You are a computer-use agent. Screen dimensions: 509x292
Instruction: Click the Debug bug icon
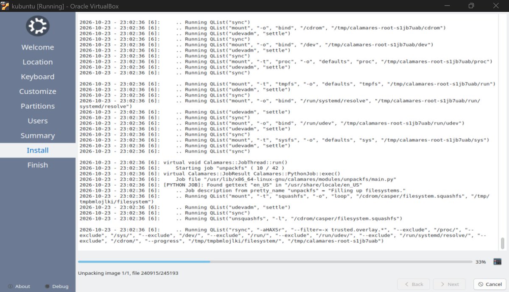pos(47,286)
